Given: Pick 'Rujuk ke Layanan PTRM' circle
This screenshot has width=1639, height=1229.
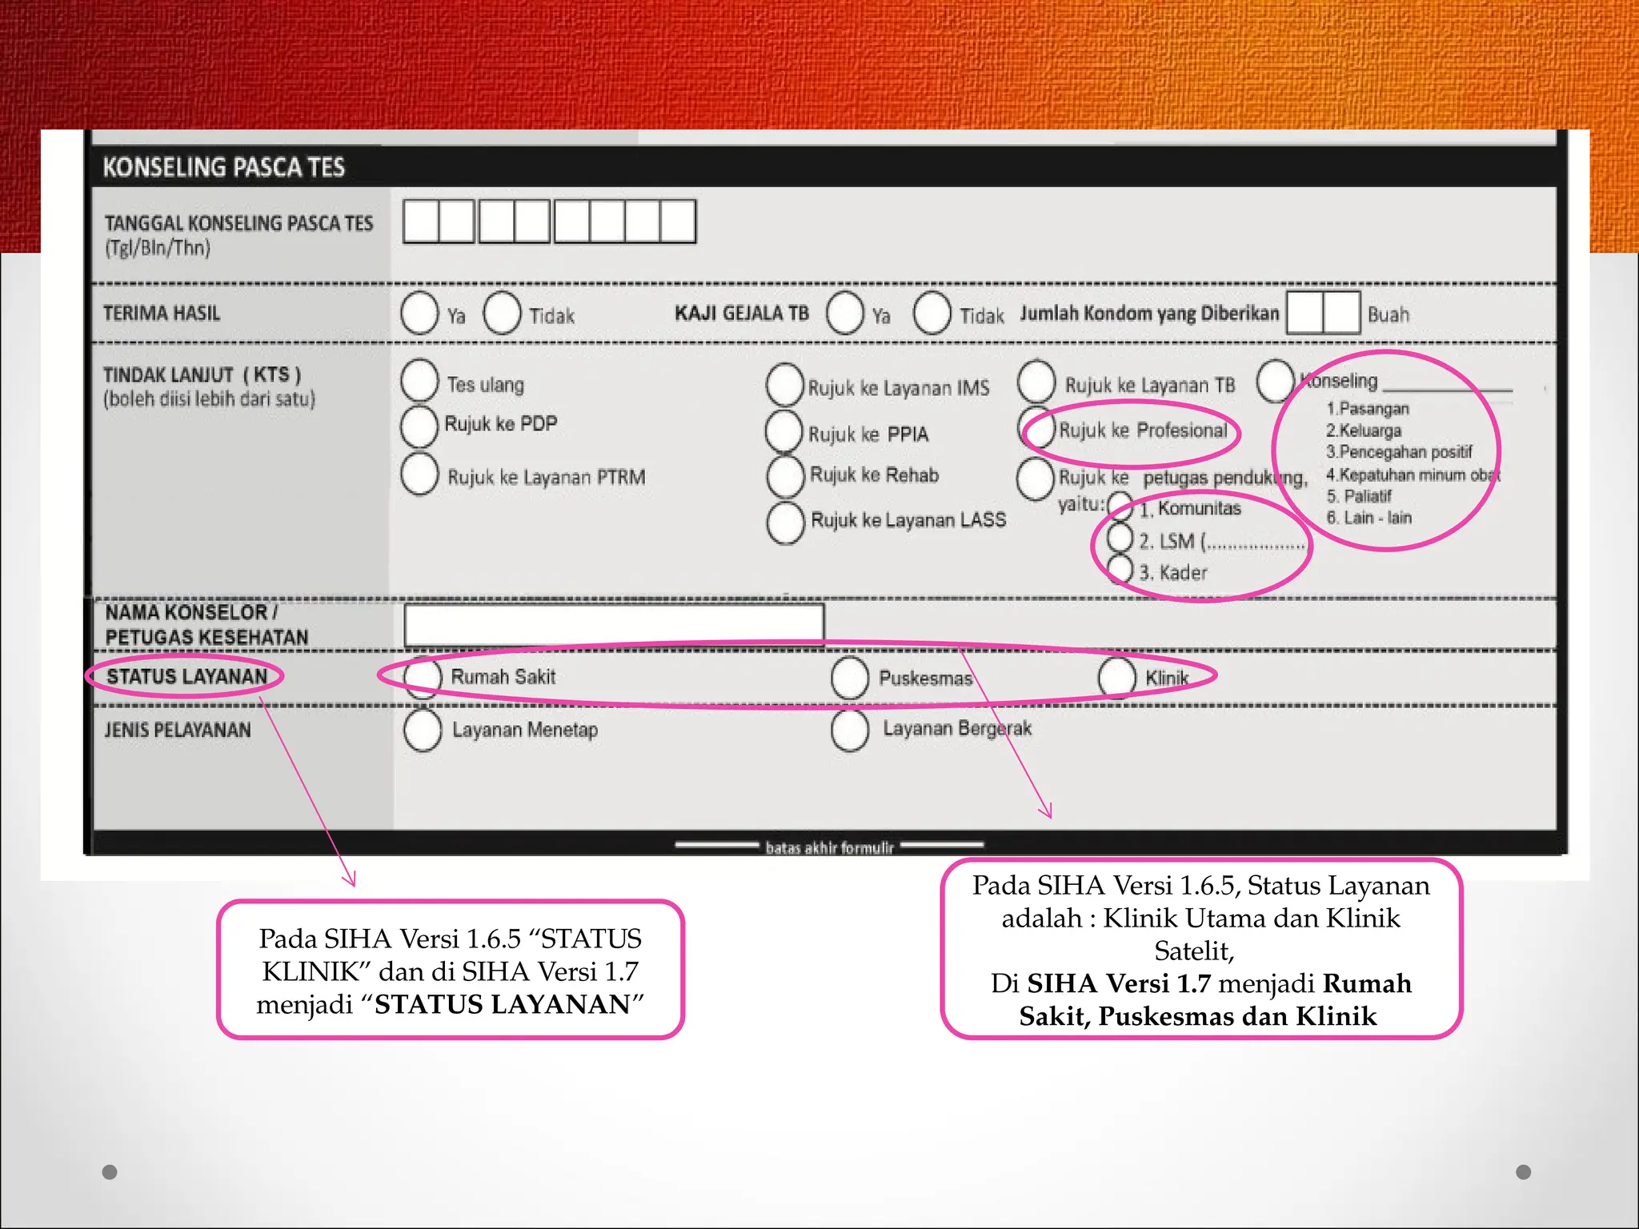Looking at the screenshot, I should pyautogui.click(x=419, y=474).
